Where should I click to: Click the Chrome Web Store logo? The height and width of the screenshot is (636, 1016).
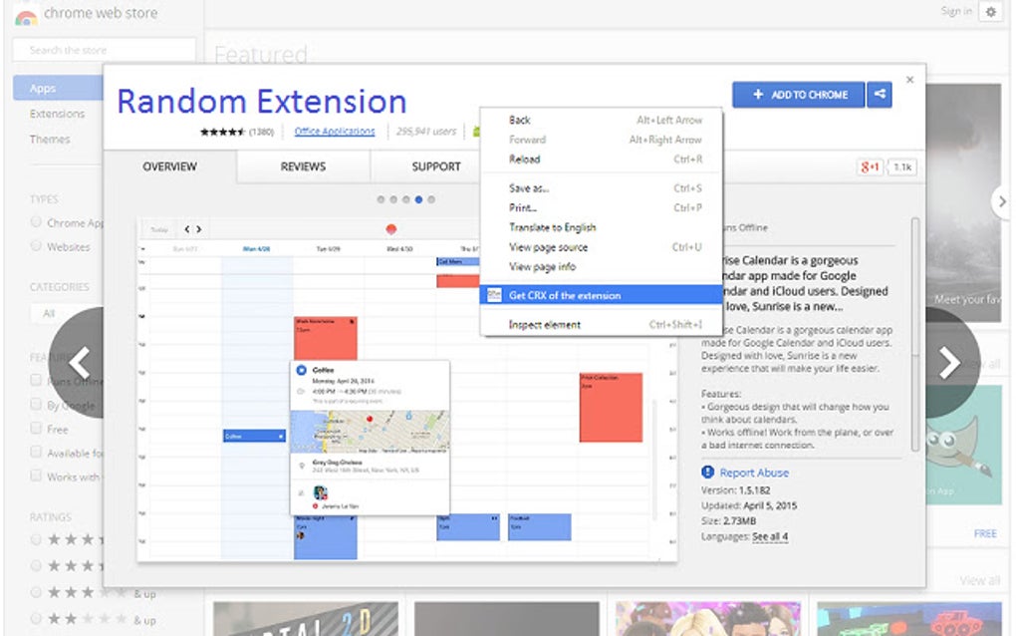(x=26, y=17)
